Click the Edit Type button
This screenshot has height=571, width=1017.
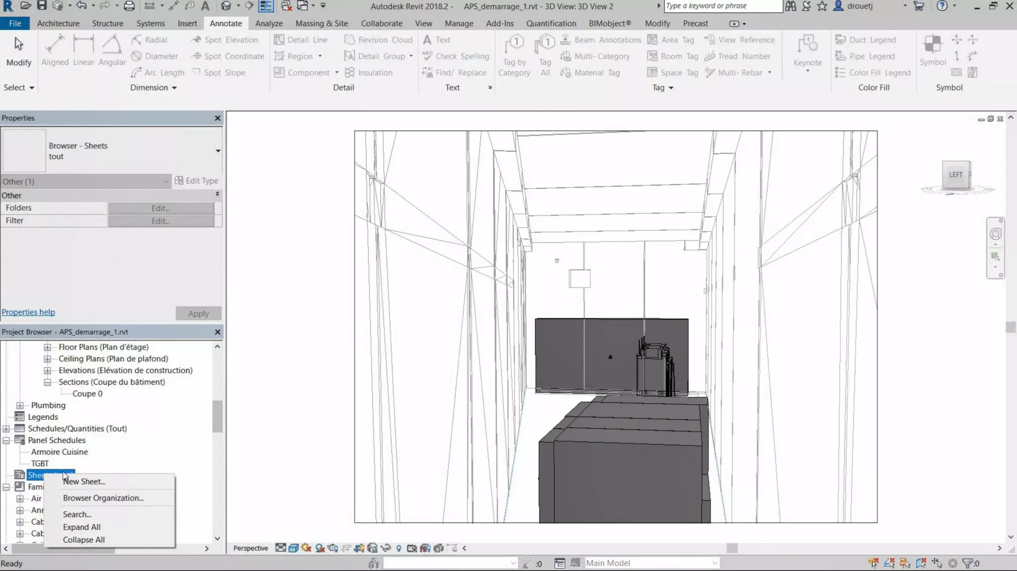coord(197,181)
